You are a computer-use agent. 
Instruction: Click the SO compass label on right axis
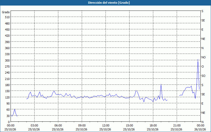tap(203, 76)
